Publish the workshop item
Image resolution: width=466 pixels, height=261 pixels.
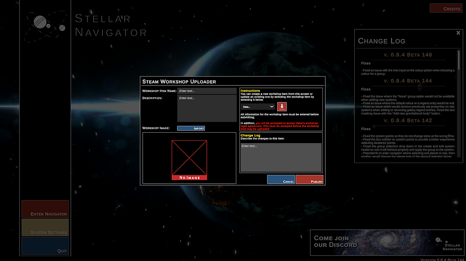(x=310, y=180)
